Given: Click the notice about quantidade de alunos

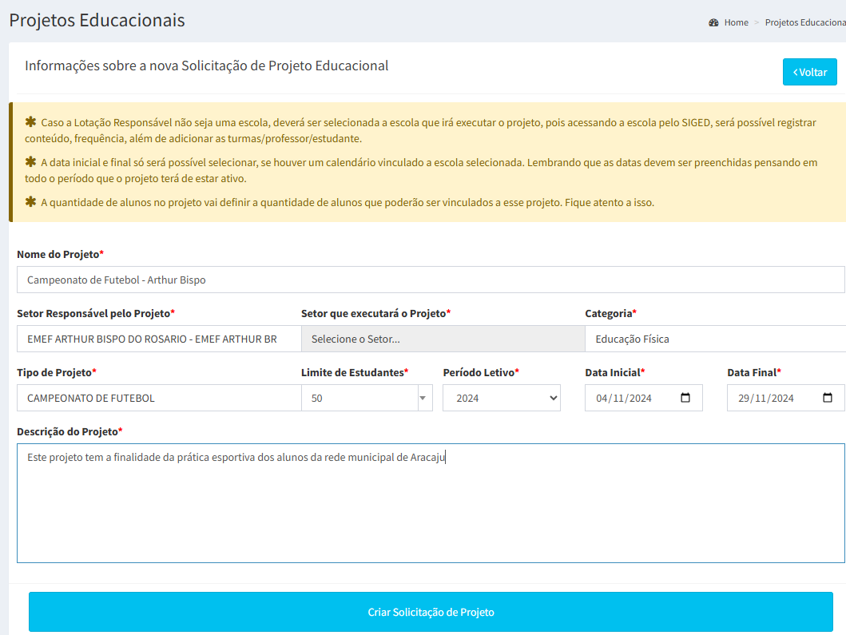Looking at the screenshot, I should (340, 202).
